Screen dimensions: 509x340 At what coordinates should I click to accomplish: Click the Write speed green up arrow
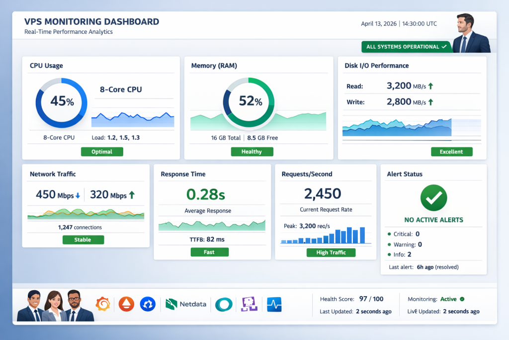tap(430, 102)
